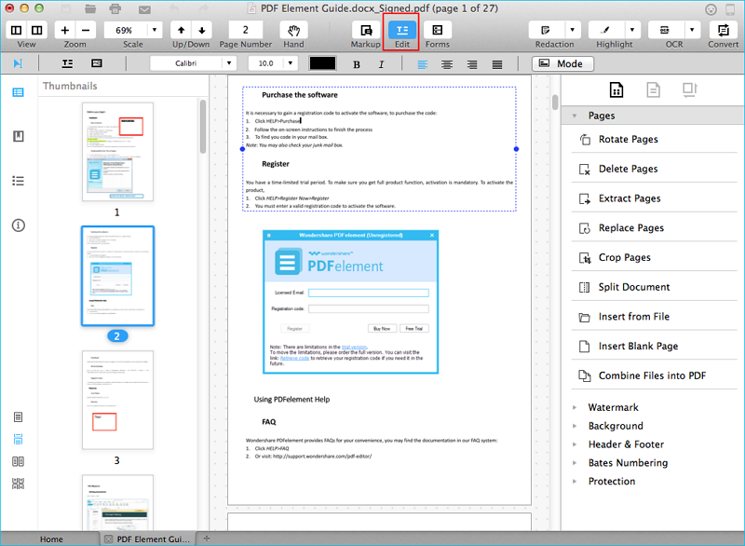Choose Combine Files into PDF
745x546 pixels.
tap(654, 375)
